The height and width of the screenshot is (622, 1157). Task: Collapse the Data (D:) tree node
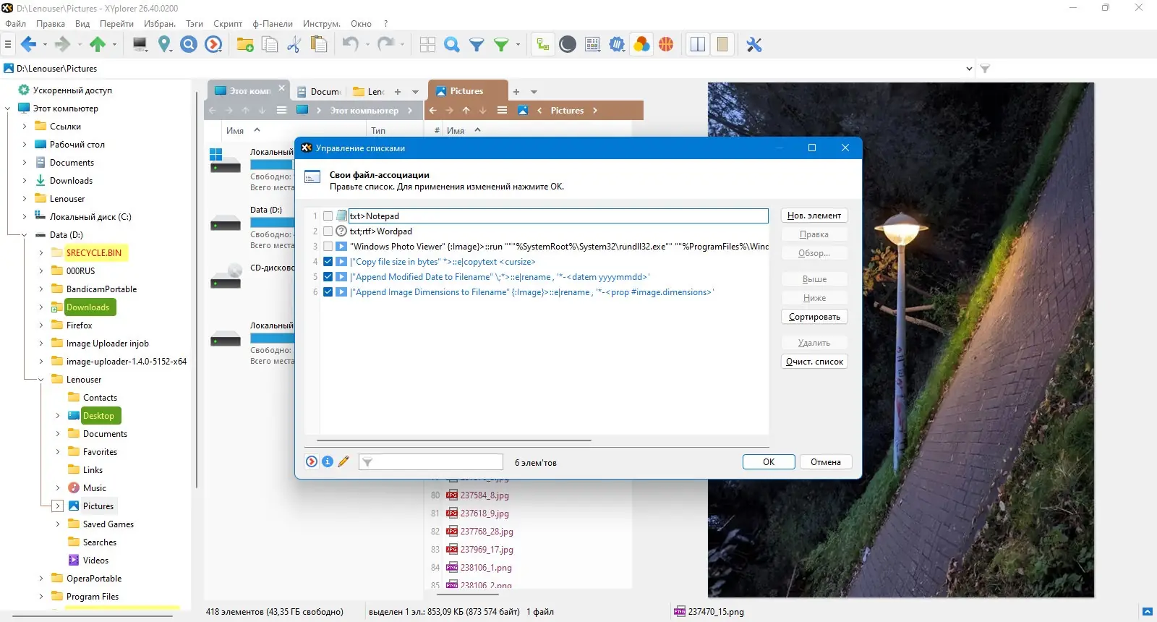tap(25, 235)
